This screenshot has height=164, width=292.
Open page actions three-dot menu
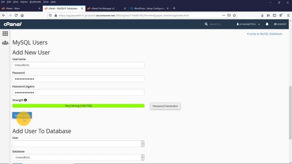point(224,15)
